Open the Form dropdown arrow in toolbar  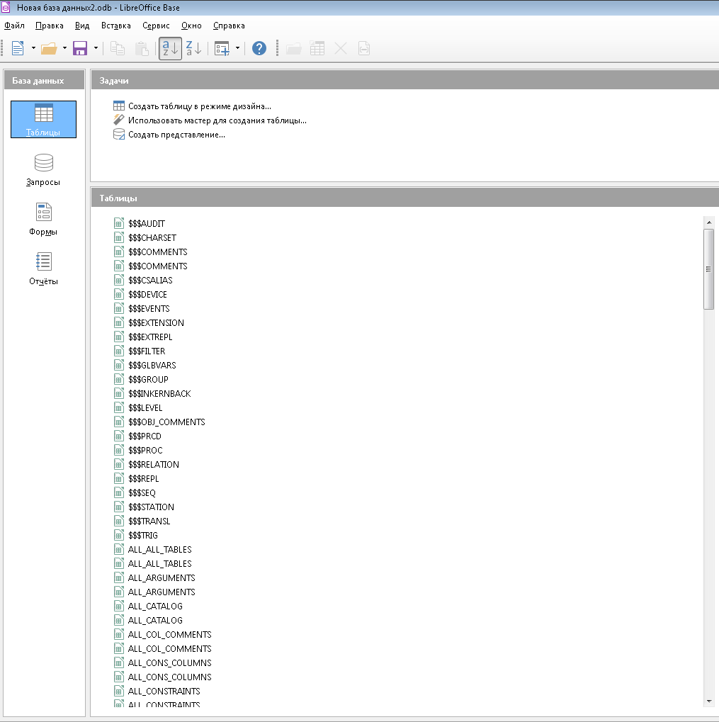(237, 48)
